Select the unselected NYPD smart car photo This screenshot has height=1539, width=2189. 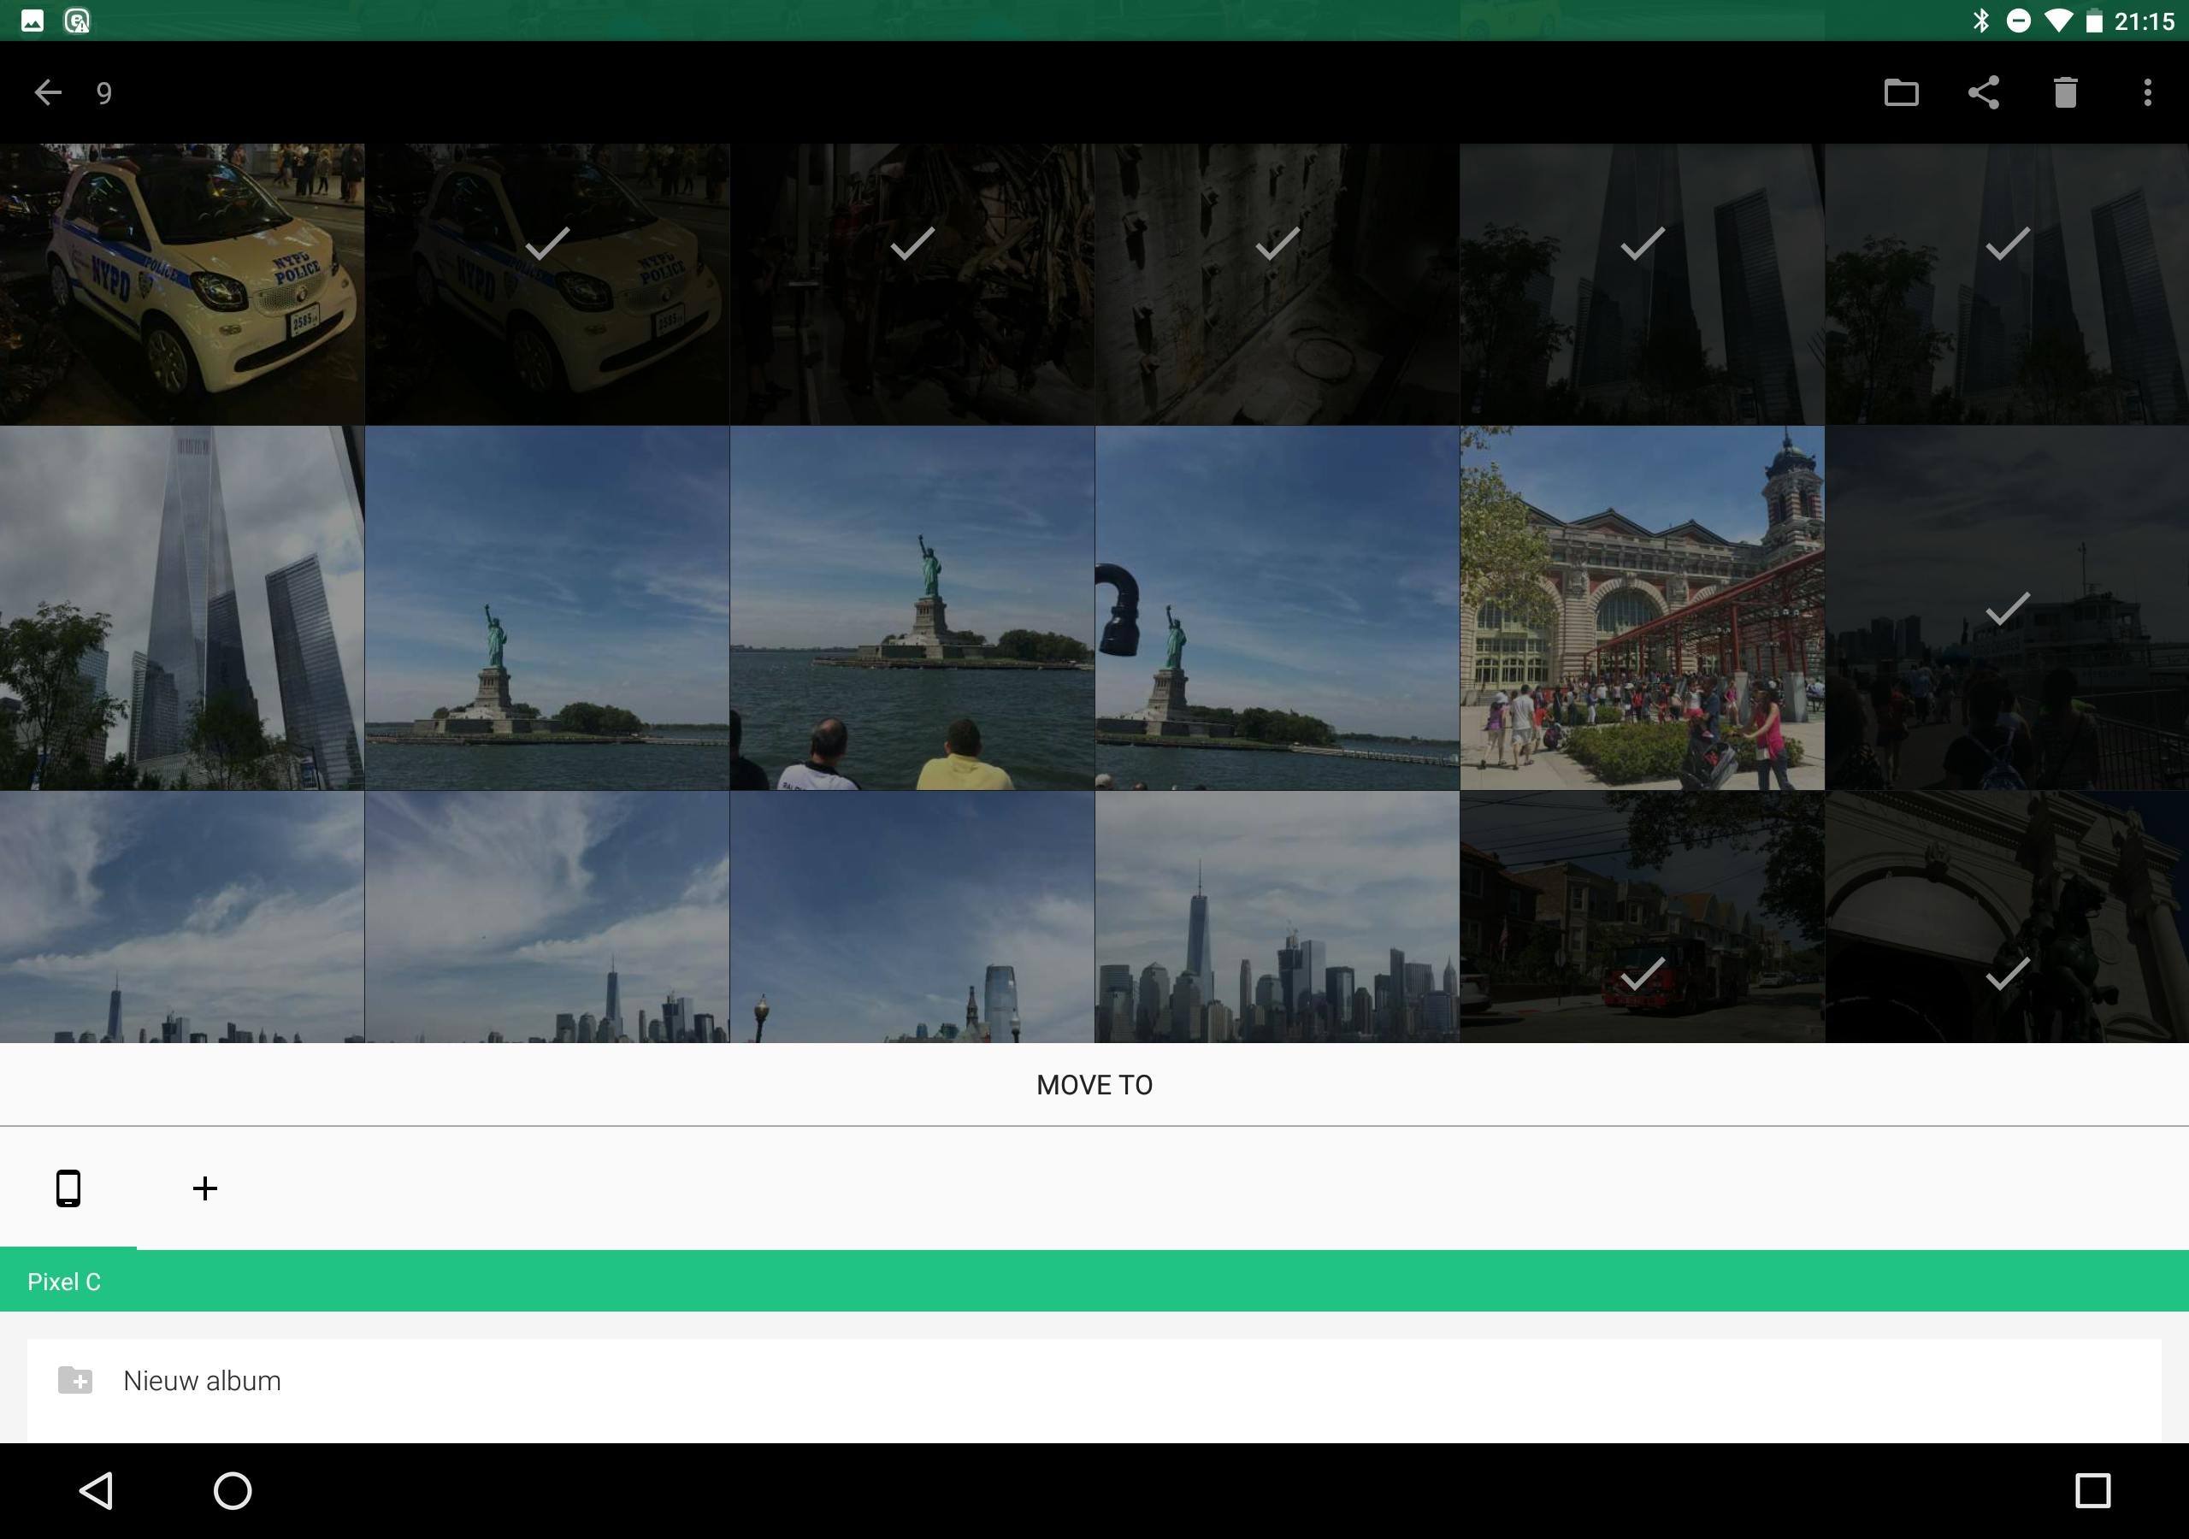tap(181, 284)
